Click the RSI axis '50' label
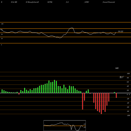This screenshot has height=131, width=131. (2, 34)
